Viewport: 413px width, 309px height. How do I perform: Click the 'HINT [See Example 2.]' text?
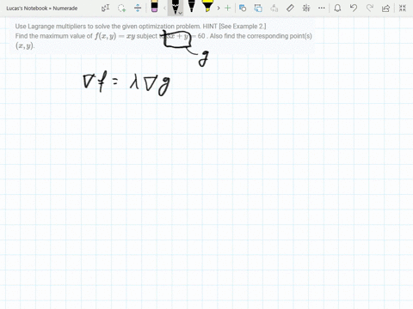pyautogui.click(x=234, y=27)
